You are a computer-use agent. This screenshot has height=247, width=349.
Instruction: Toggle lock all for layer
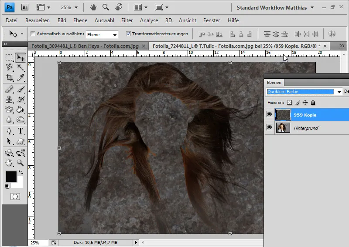point(313,103)
